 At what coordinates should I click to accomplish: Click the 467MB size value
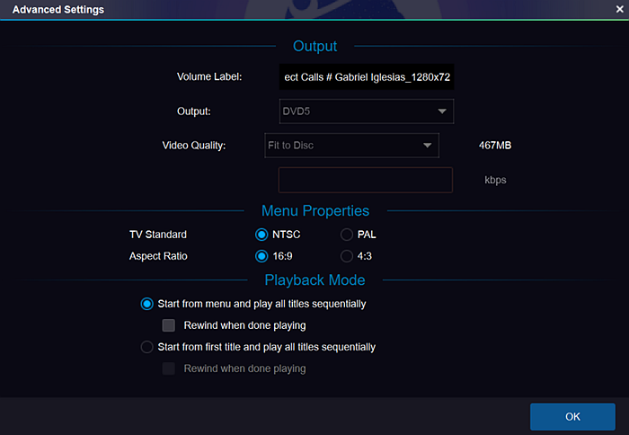click(x=495, y=146)
